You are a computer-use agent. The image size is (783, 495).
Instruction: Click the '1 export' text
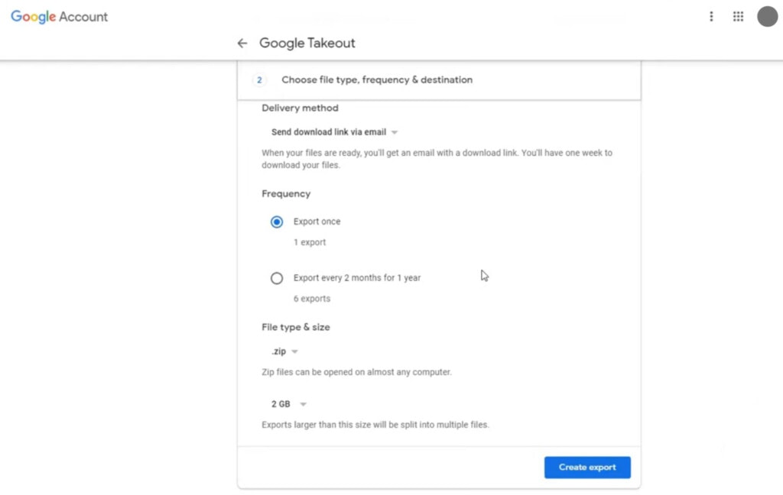point(310,242)
